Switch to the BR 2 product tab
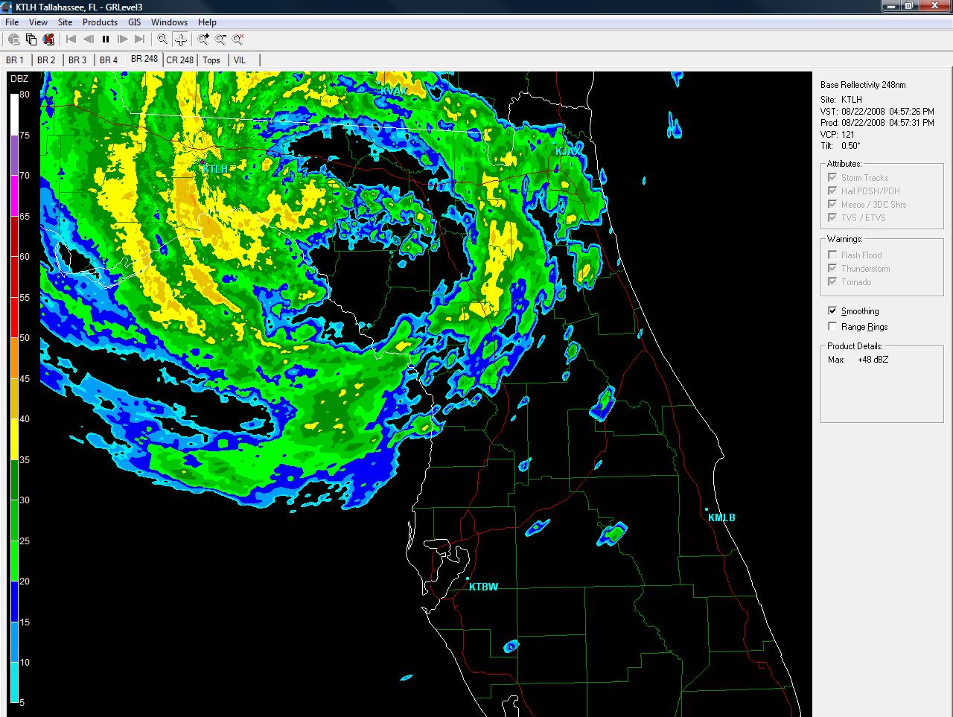Viewport: 953px width, 717px height. click(x=46, y=60)
